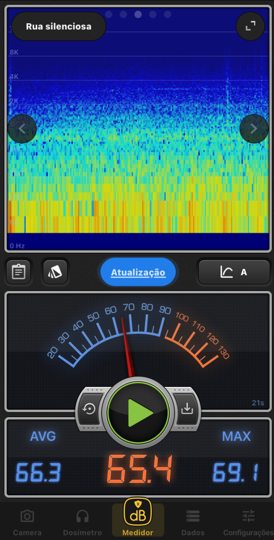Expand the spectrogram to fullscreen
Viewport: 274px width, 540px height.
(250, 26)
